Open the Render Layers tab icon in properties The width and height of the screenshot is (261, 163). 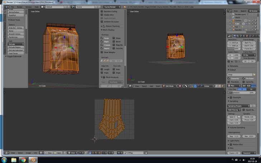pos(238,36)
